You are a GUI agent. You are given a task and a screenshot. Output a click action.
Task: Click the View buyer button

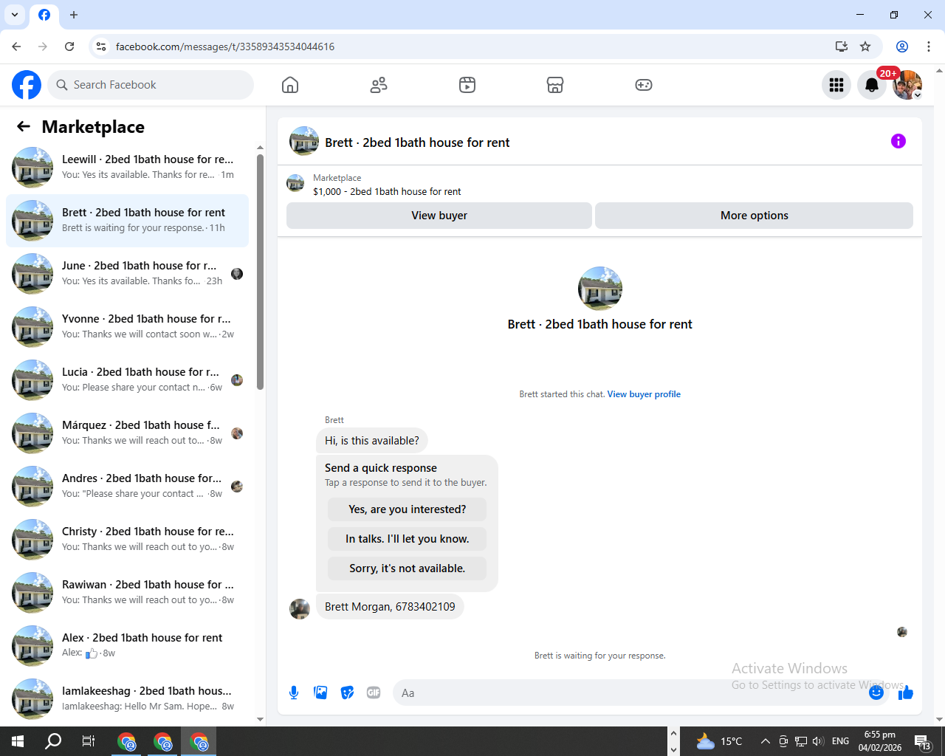pos(439,216)
